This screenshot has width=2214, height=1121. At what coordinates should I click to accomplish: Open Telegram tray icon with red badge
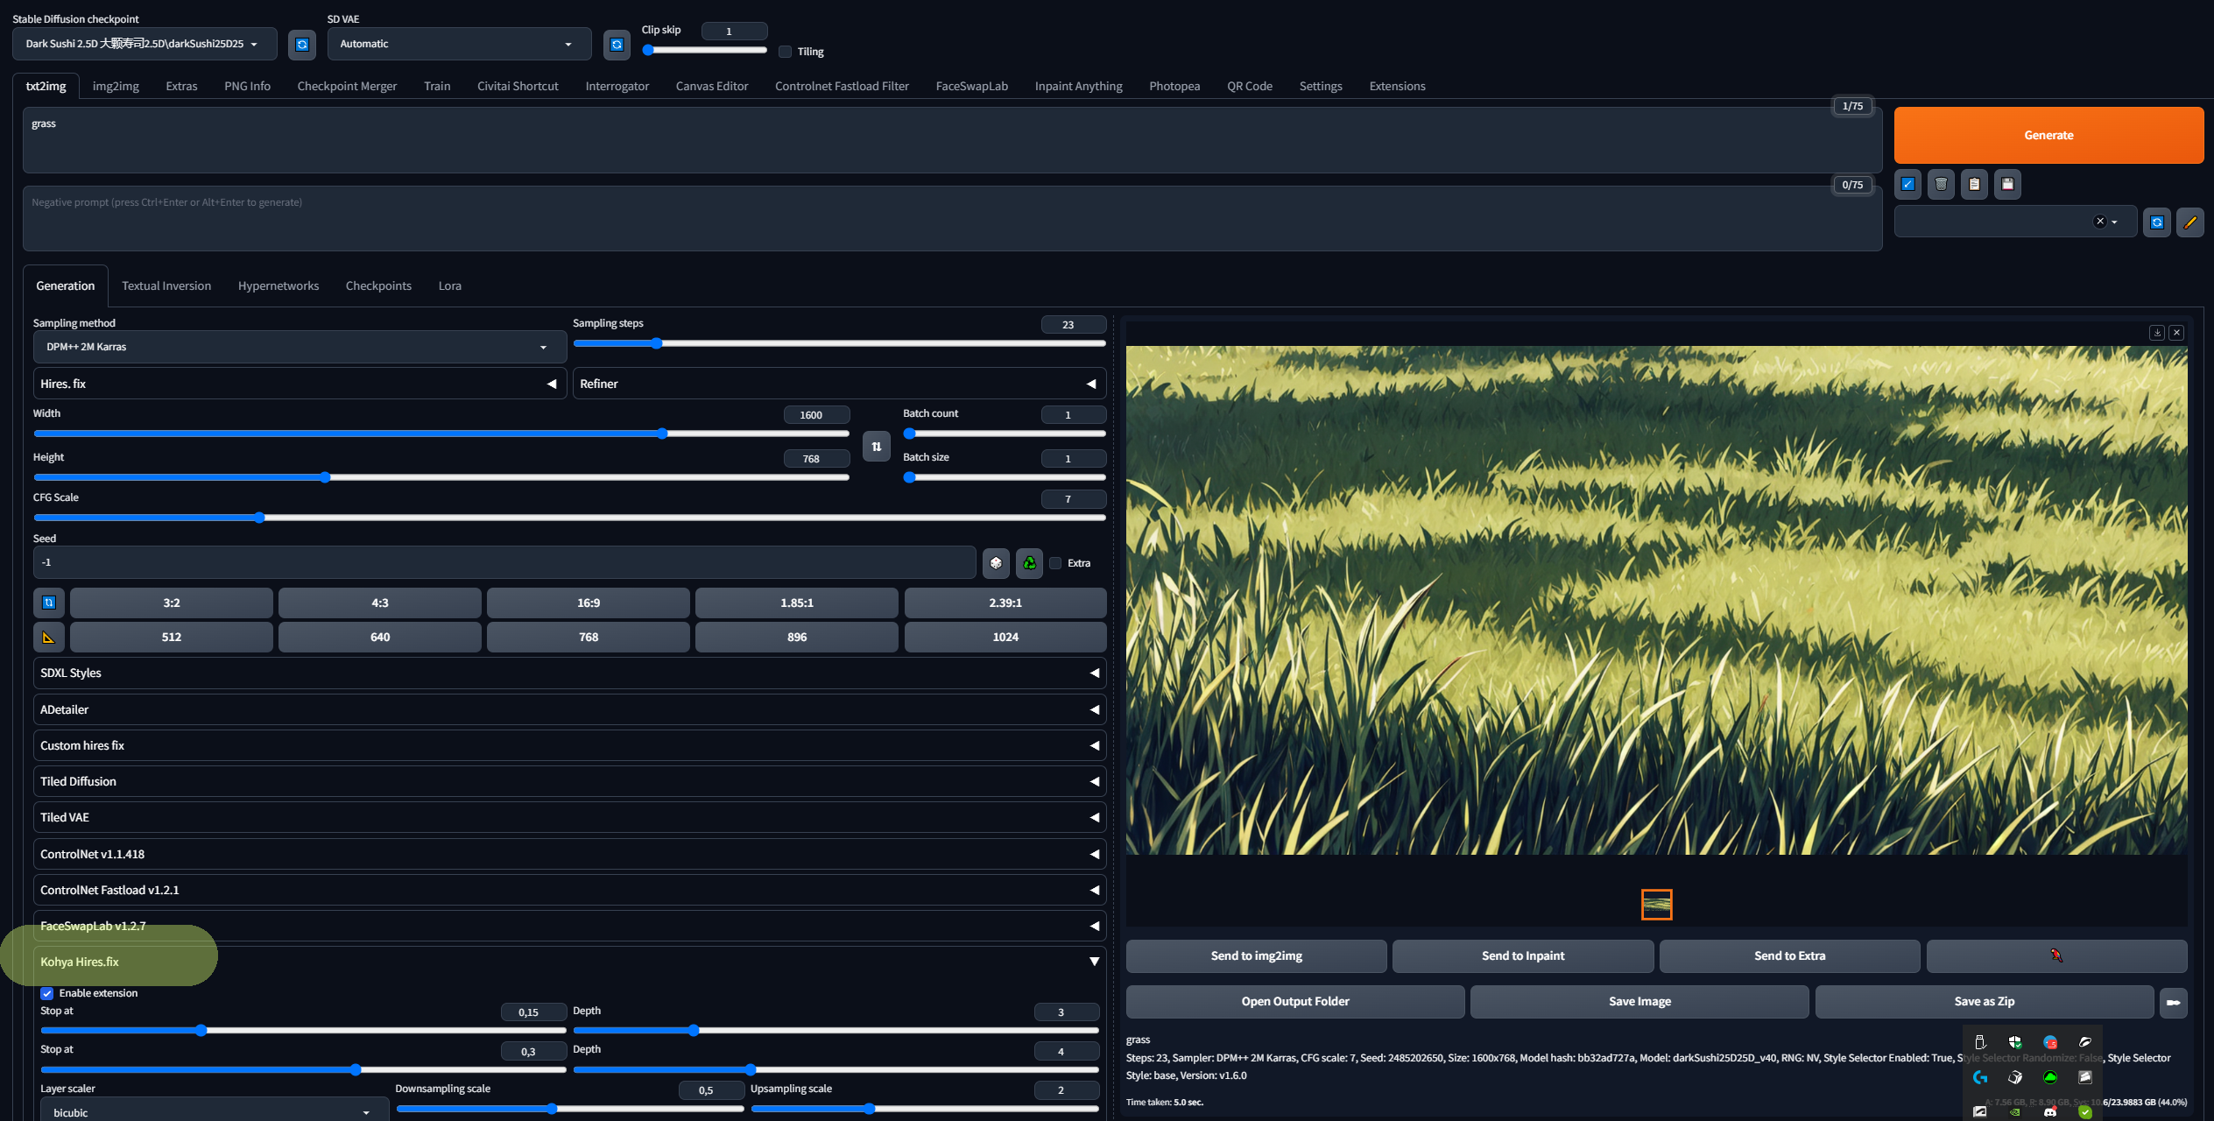coord(2050,1042)
